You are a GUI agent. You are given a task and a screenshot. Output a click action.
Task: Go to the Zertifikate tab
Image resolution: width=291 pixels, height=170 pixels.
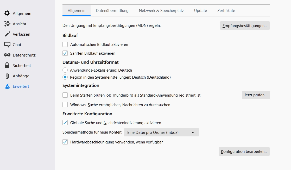coord(226,11)
